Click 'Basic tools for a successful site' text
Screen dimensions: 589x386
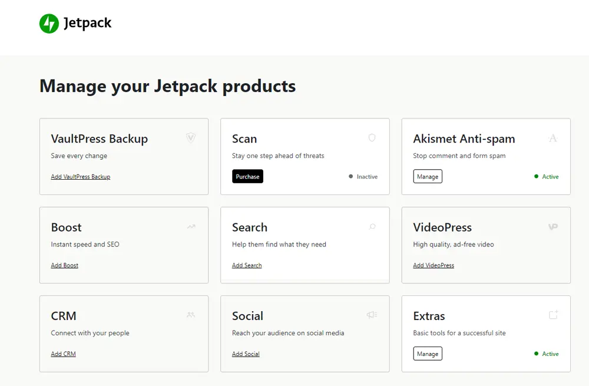(459, 333)
